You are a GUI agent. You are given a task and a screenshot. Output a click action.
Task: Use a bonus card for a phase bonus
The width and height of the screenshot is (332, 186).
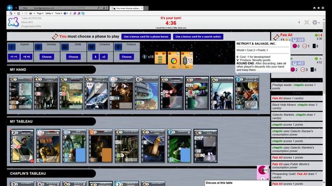tap(146, 37)
